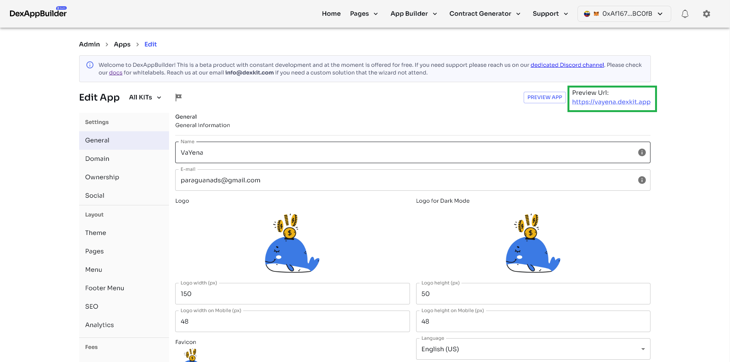Viewport: 730px width, 362px height.
Task: Open the vayena.dexkit.app preview link
Action: (611, 102)
